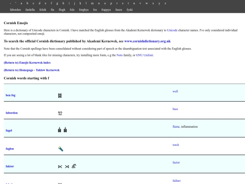This screenshot has height=184, width=245.
Task: Click the 'well' gloss link
Action: click(175, 91)
